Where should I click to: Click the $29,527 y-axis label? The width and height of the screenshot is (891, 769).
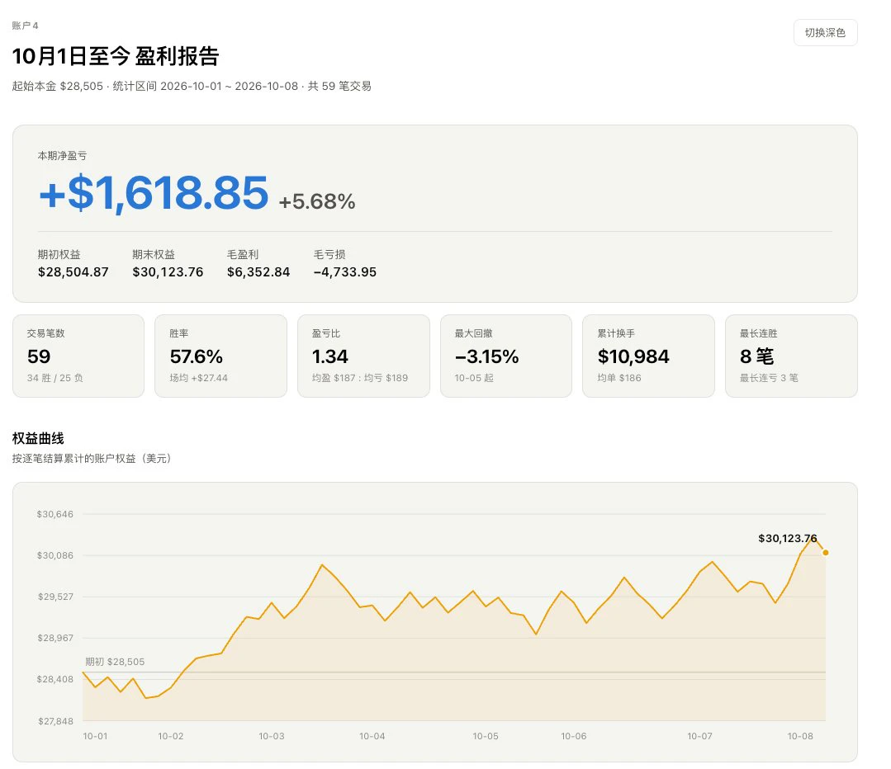pyautogui.click(x=55, y=597)
